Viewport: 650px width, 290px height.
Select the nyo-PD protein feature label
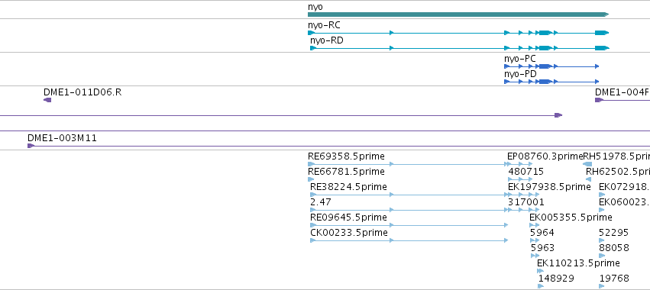pyautogui.click(x=520, y=74)
